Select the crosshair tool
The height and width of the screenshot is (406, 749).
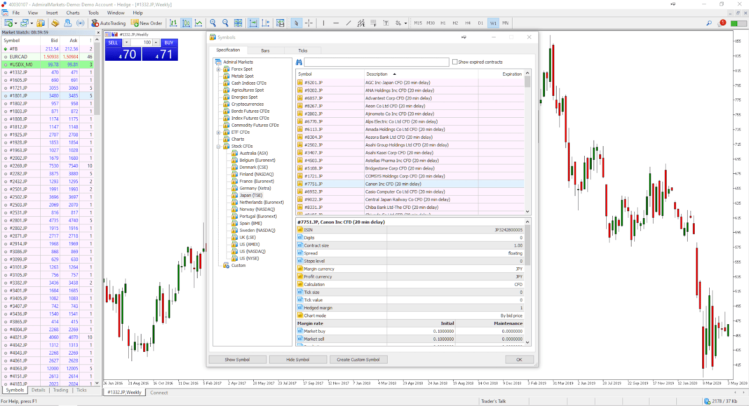[308, 23]
